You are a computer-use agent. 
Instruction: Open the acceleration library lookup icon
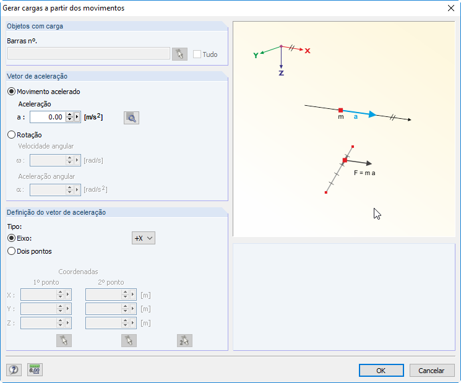click(x=131, y=118)
